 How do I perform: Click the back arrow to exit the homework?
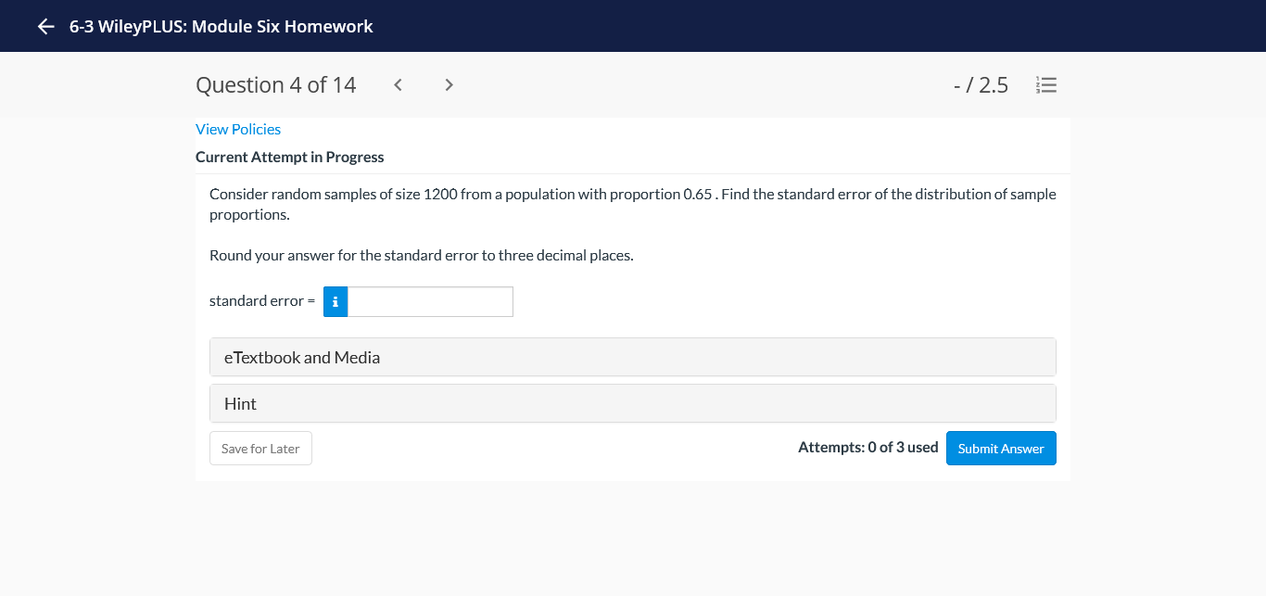pos(44,26)
